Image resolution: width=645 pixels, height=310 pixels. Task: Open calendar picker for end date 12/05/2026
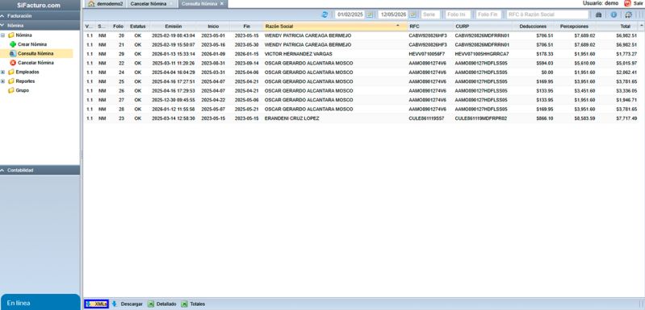click(x=413, y=14)
